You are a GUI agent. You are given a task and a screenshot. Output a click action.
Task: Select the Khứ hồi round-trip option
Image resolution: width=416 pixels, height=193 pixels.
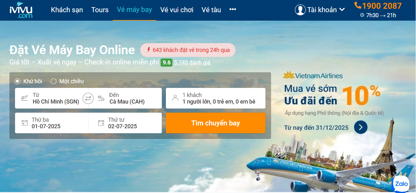click(28, 81)
